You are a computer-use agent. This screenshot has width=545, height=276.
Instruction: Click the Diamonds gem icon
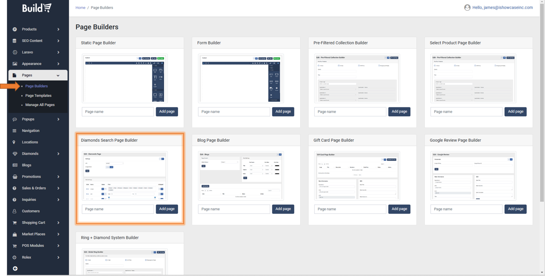coord(14,153)
